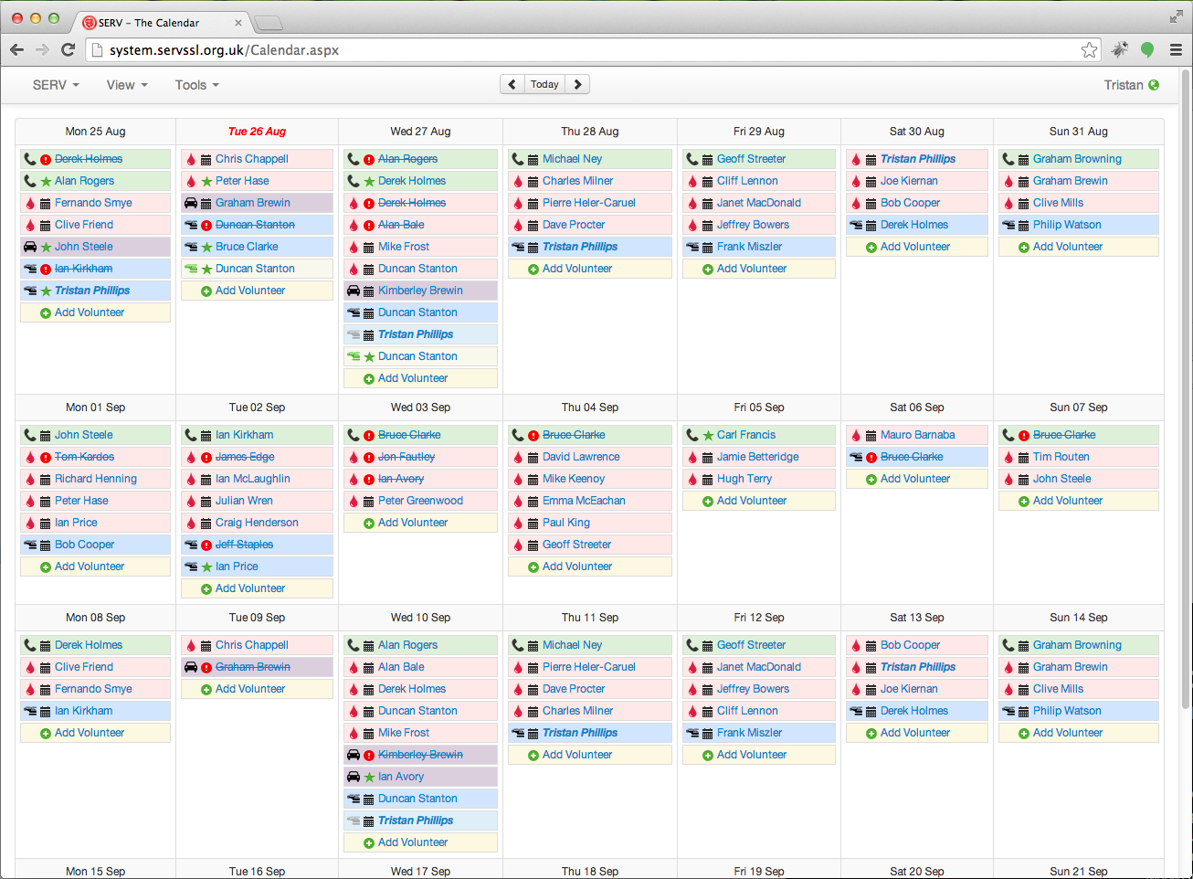
Task: Click the red alert icon beside Tom Kardos
Action: pyautogui.click(x=45, y=457)
